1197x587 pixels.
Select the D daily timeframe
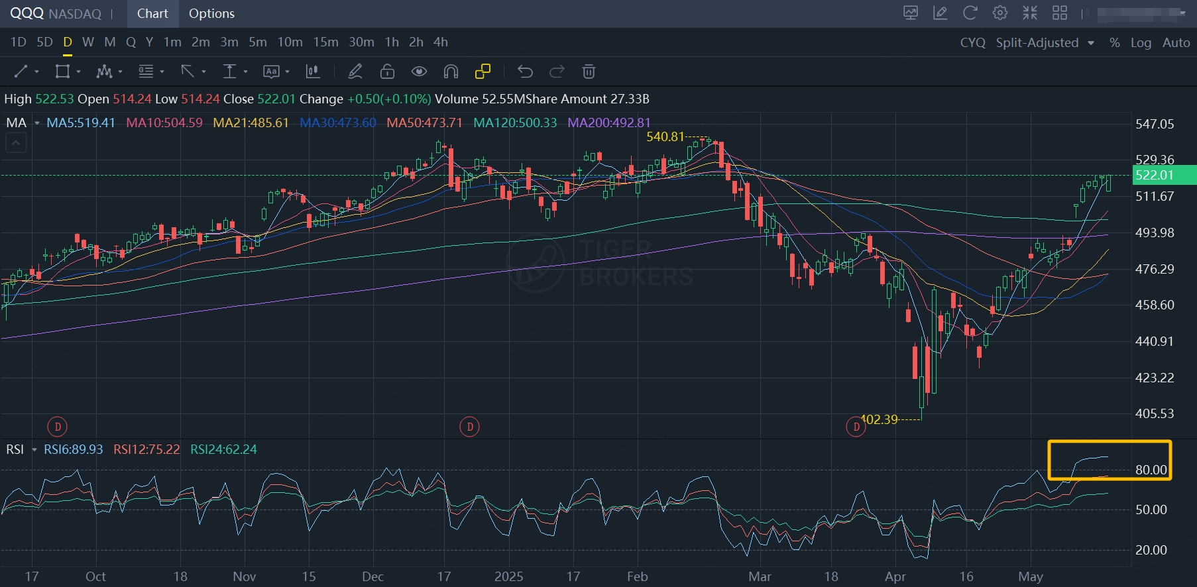point(68,42)
